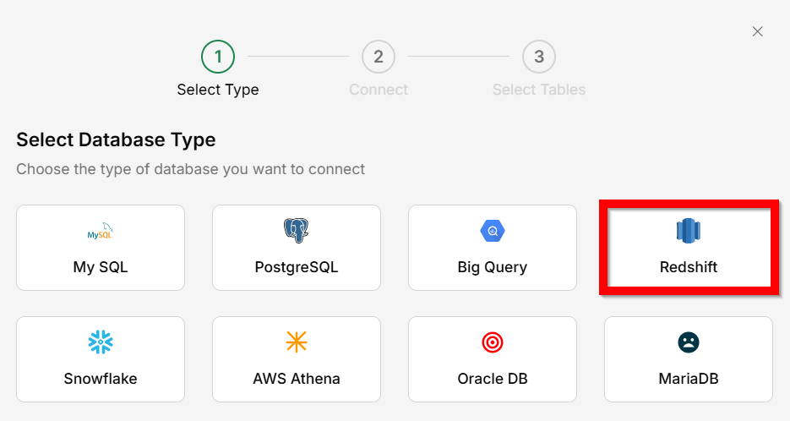Click the Oracle DB red target icon
The width and height of the screenshot is (790, 421).
[493, 342]
